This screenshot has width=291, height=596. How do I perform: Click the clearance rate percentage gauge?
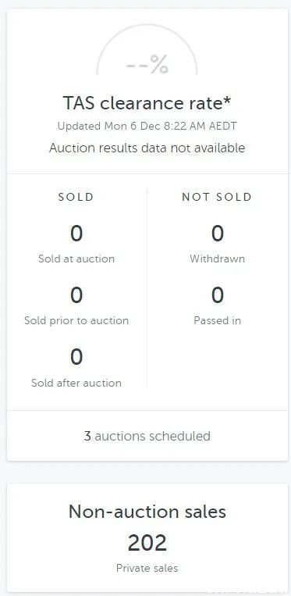pos(147,49)
